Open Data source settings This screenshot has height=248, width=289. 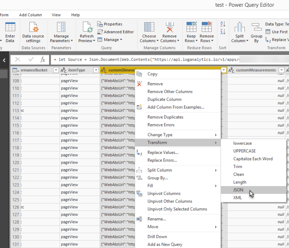pyautogui.click(x=33, y=33)
